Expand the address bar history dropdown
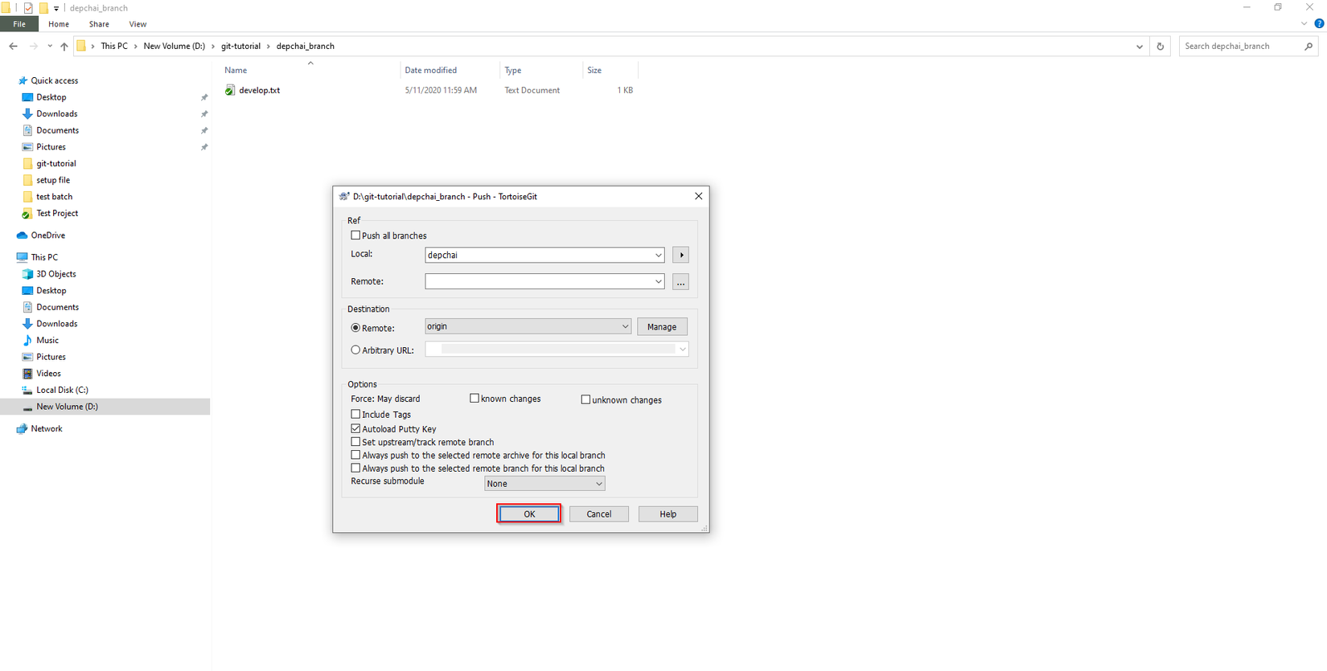The width and height of the screenshot is (1327, 671). (1140, 47)
